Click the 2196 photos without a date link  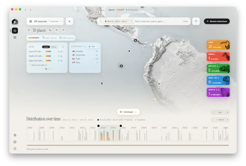(37, 149)
